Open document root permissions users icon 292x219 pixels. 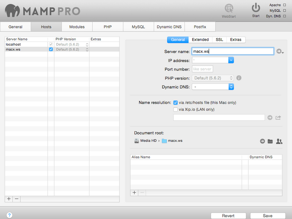tap(279, 141)
